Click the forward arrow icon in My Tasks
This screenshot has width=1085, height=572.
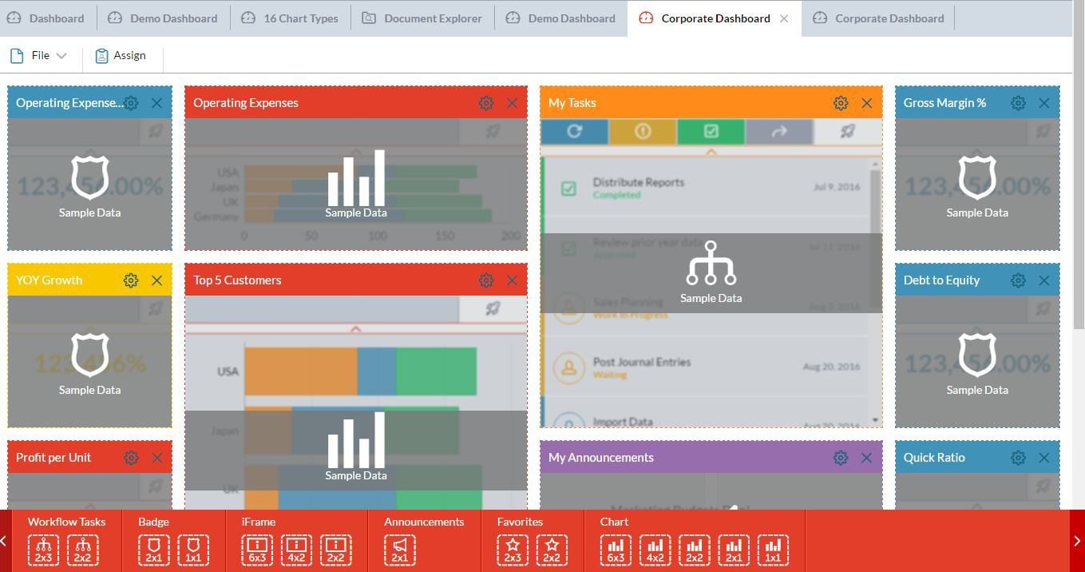coord(778,131)
